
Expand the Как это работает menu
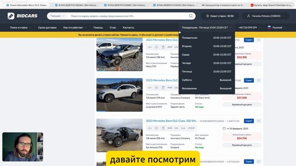point(75,28)
